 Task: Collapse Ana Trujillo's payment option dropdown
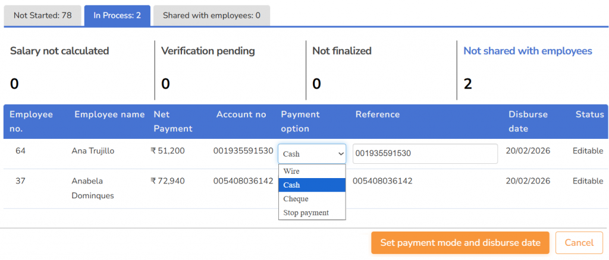point(312,154)
